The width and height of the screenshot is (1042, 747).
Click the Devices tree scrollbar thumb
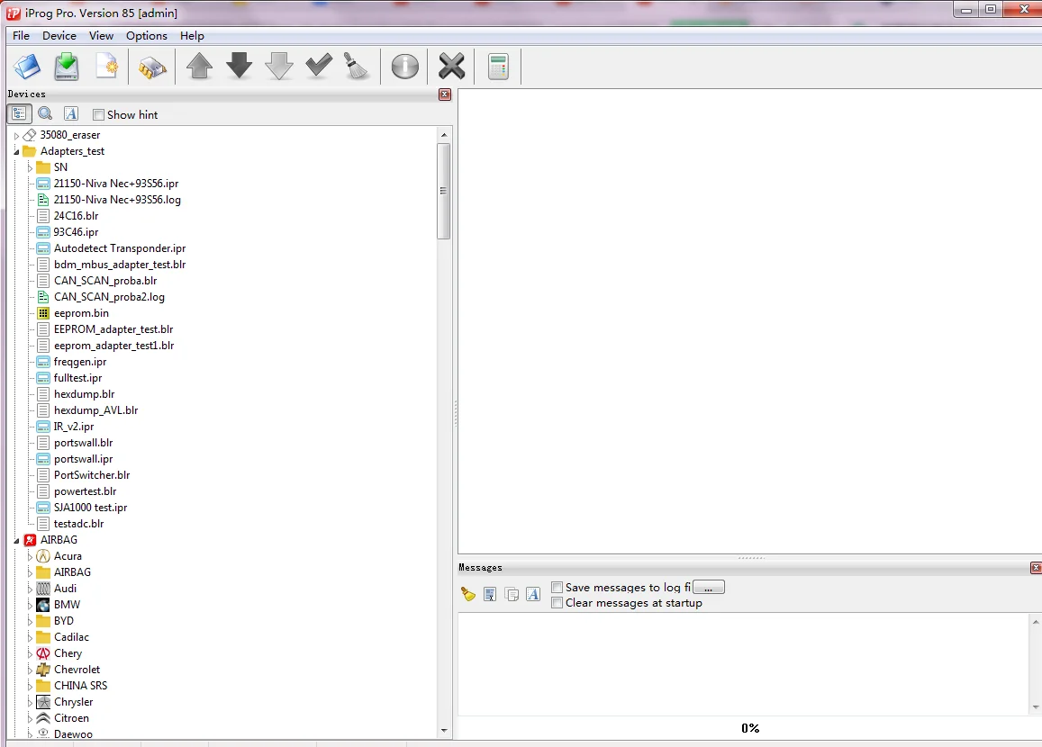point(443,191)
